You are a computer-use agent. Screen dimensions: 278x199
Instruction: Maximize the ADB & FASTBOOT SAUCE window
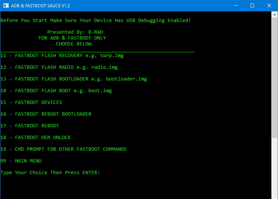tap(252, 5)
